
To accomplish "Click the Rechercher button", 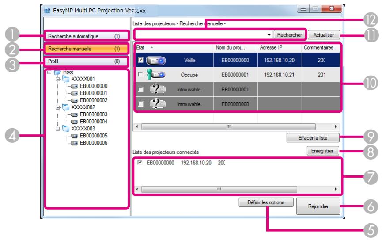I will tap(289, 35).
